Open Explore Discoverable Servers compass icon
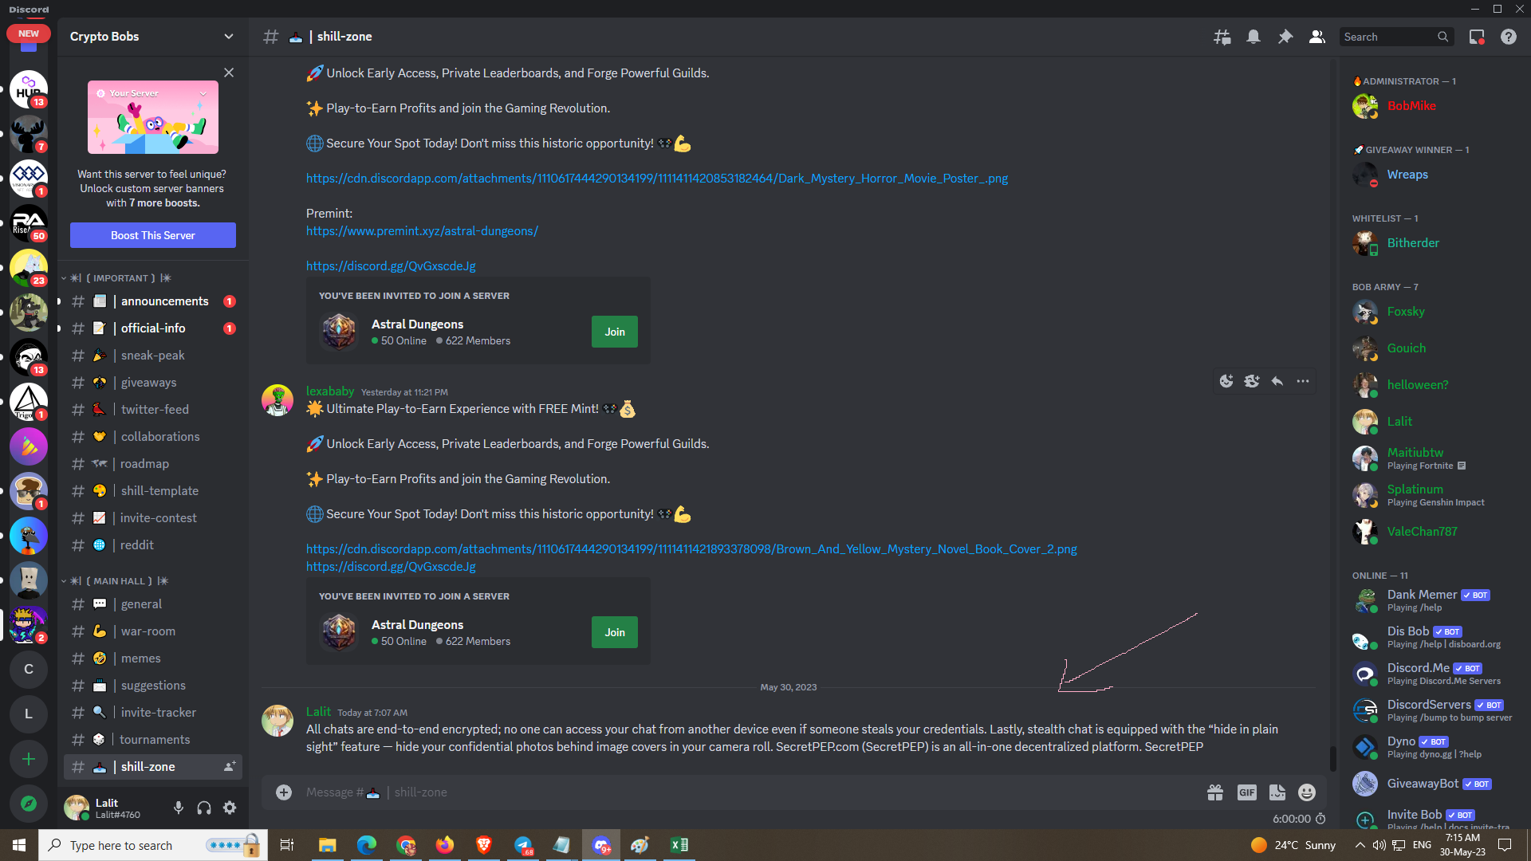This screenshot has height=861, width=1531. coord(29,804)
